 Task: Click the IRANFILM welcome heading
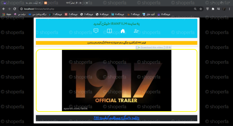click(x=116, y=24)
